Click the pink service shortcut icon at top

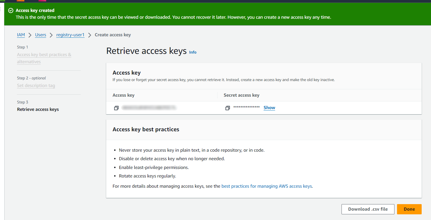pos(42,1)
